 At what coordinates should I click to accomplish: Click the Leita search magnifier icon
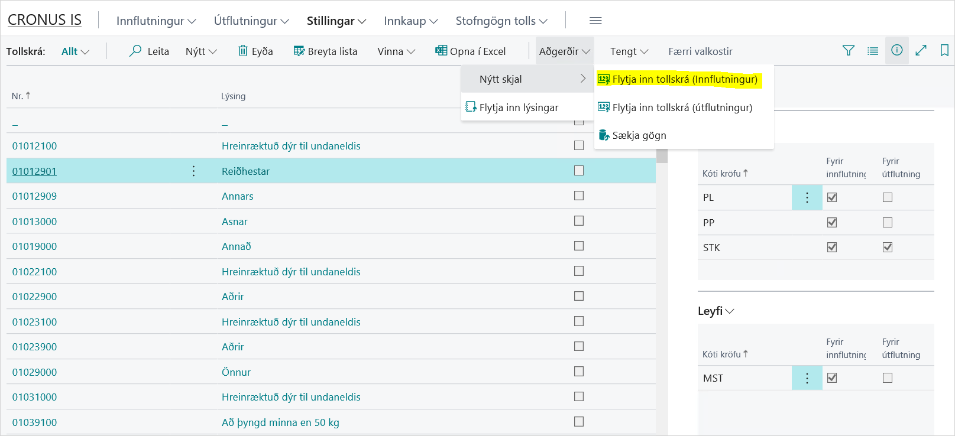[x=135, y=51]
